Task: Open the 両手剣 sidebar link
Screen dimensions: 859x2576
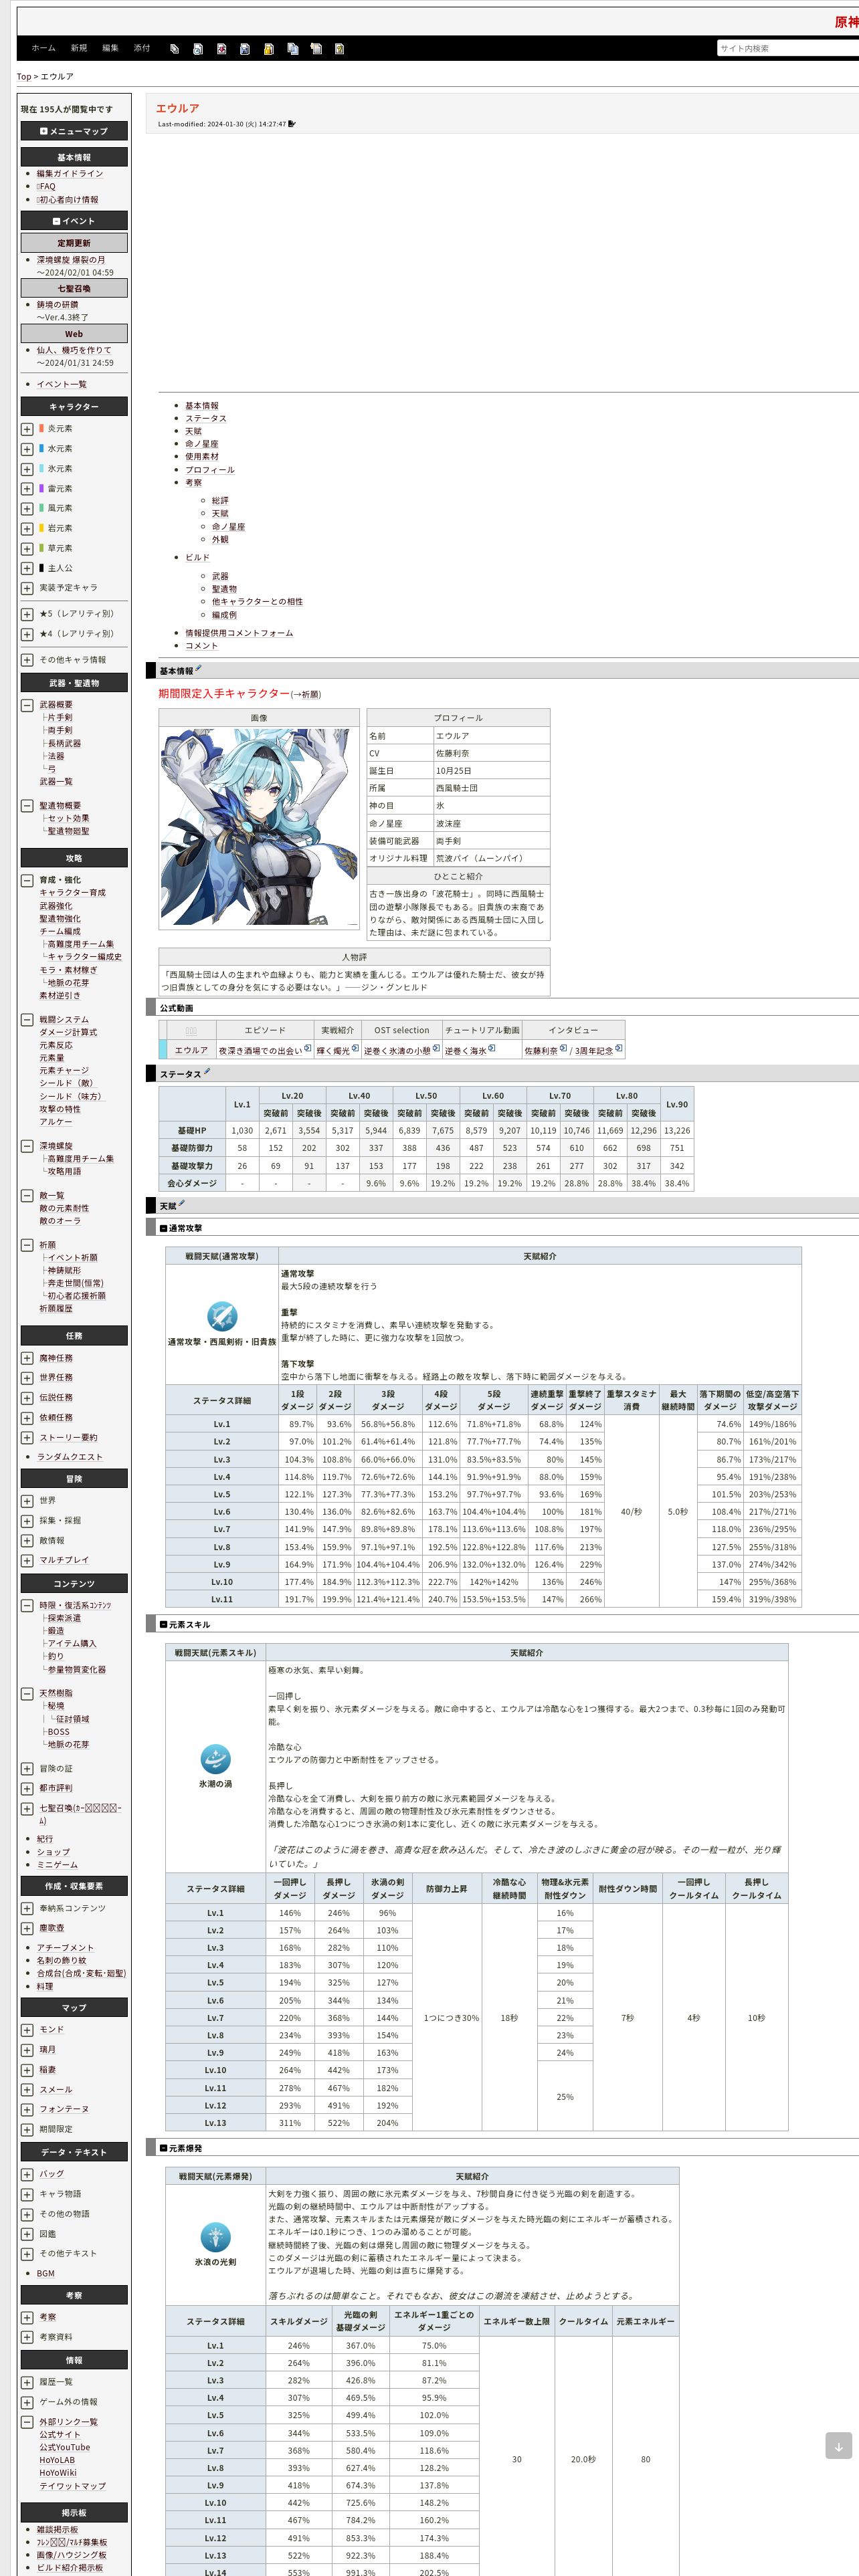Action: [60, 731]
